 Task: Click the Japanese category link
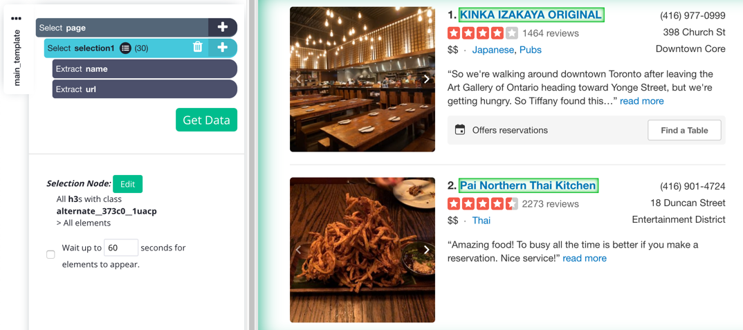click(493, 50)
